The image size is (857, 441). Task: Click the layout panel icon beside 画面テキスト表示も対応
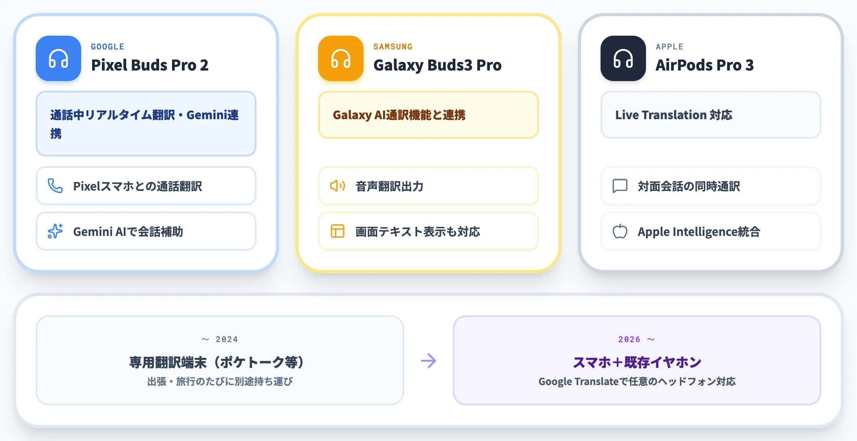338,231
